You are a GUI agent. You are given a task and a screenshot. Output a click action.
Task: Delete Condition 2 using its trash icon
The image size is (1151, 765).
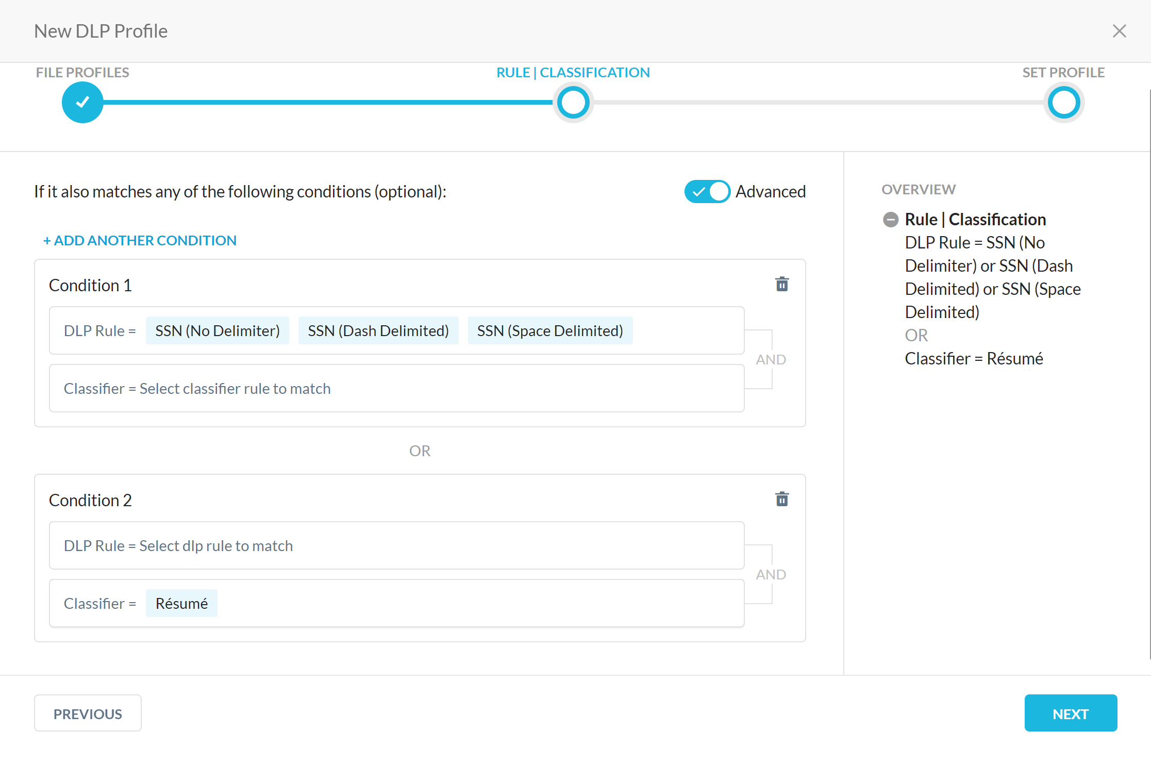(782, 499)
